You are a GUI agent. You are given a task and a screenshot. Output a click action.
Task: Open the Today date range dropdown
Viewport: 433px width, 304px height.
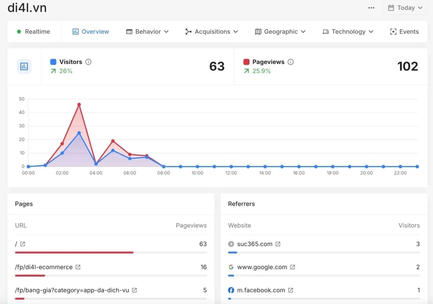405,8
